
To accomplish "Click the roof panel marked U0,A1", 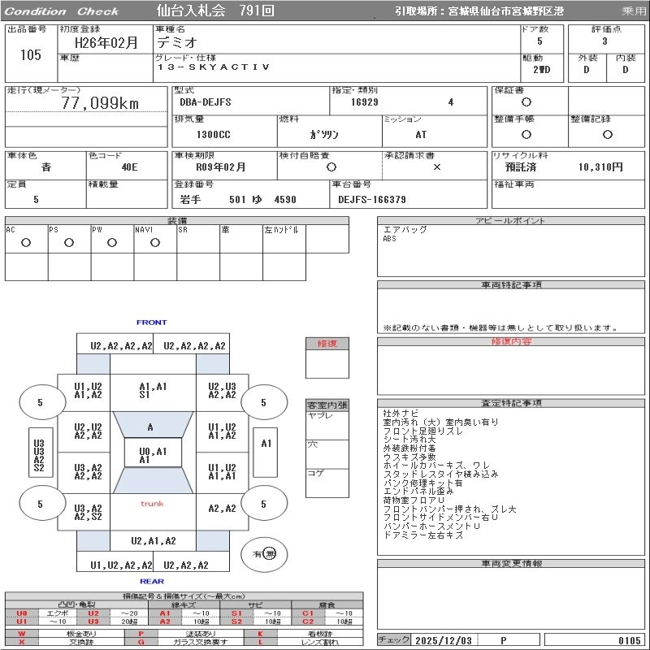I will pos(150,455).
